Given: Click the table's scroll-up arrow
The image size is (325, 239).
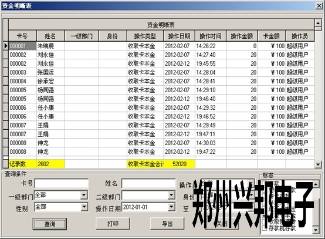Looking at the screenshot, I should (x=318, y=23).
